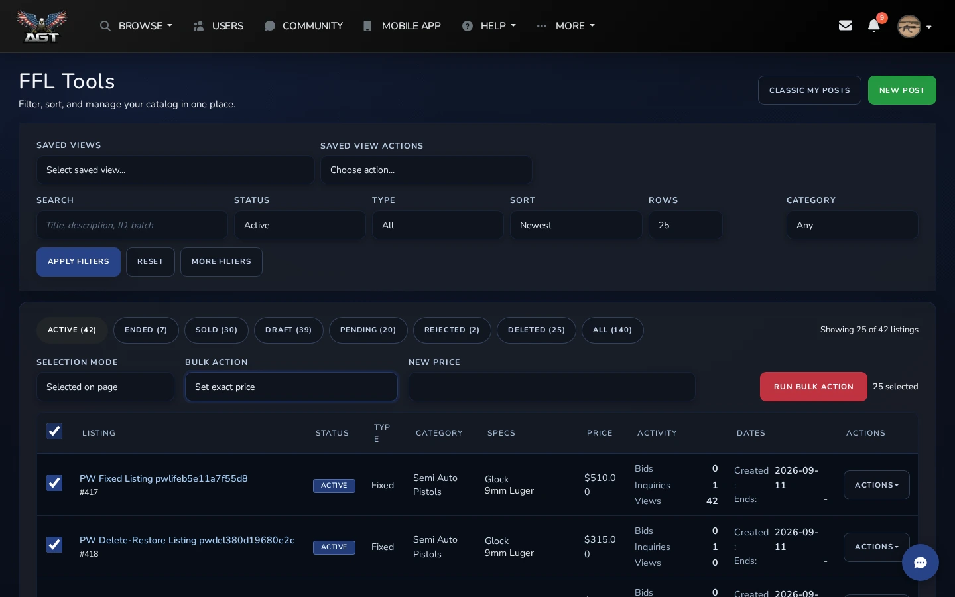Open the Status filter dropdown

pyautogui.click(x=300, y=225)
